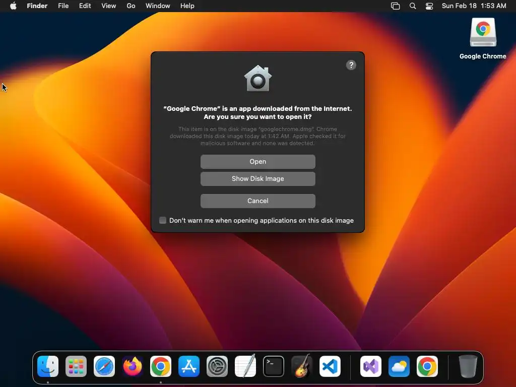Open the Window menu
The width and height of the screenshot is (516, 387).
(x=158, y=6)
